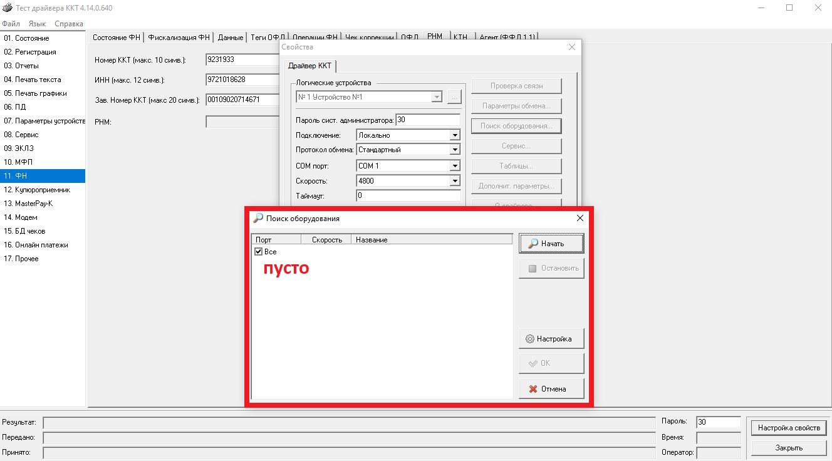Open the Файл menu
The image size is (832, 461).
click(x=11, y=24)
